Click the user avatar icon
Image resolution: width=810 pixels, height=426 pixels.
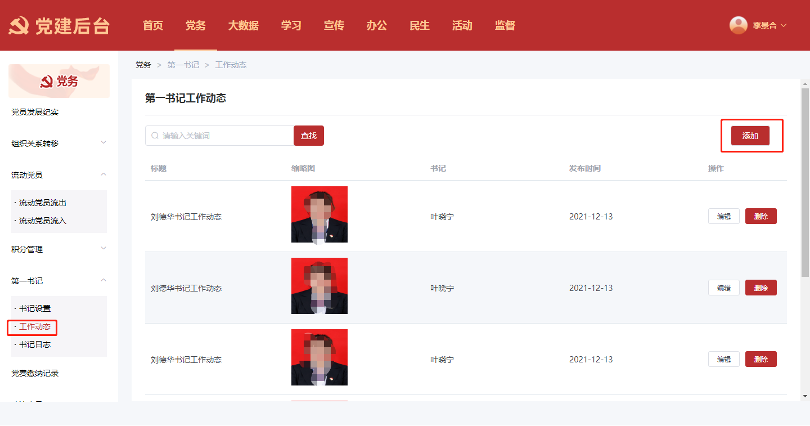738,25
